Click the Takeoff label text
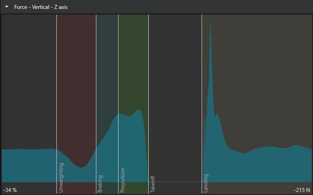The image size is (313, 195). point(152,184)
